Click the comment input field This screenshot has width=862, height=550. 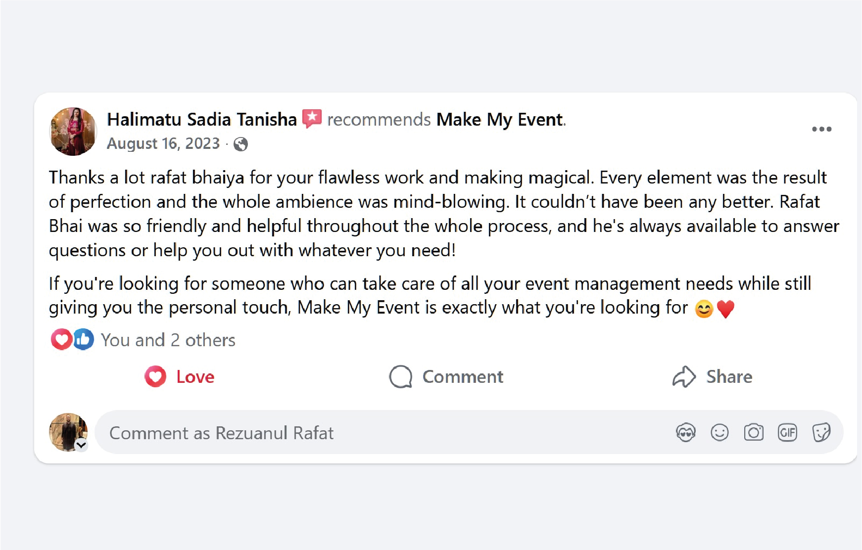pyautogui.click(x=346, y=432)
